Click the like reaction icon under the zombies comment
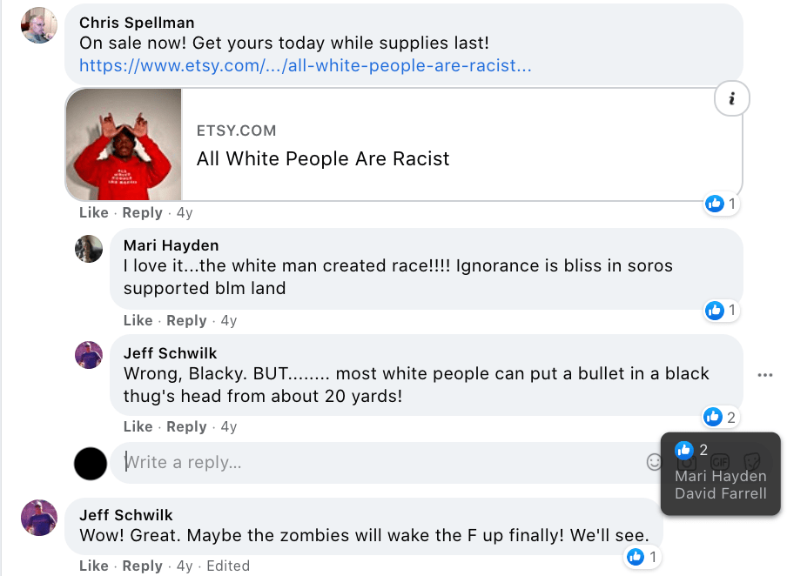 pos(636,557)
